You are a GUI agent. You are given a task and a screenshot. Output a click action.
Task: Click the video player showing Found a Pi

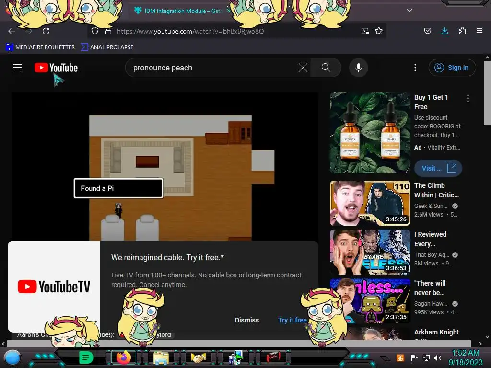coord(165,166)
